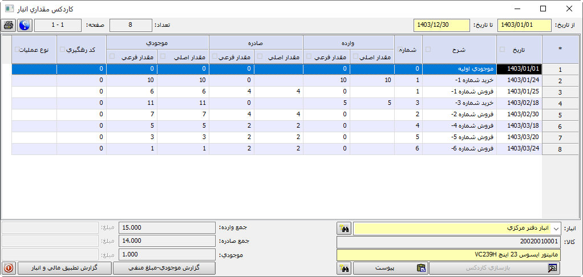Image resolution: width=583 pixels, height=277 pixels.
Task: Click the binoculars search icon beside the انبار field
Action: tap(345, 229)
